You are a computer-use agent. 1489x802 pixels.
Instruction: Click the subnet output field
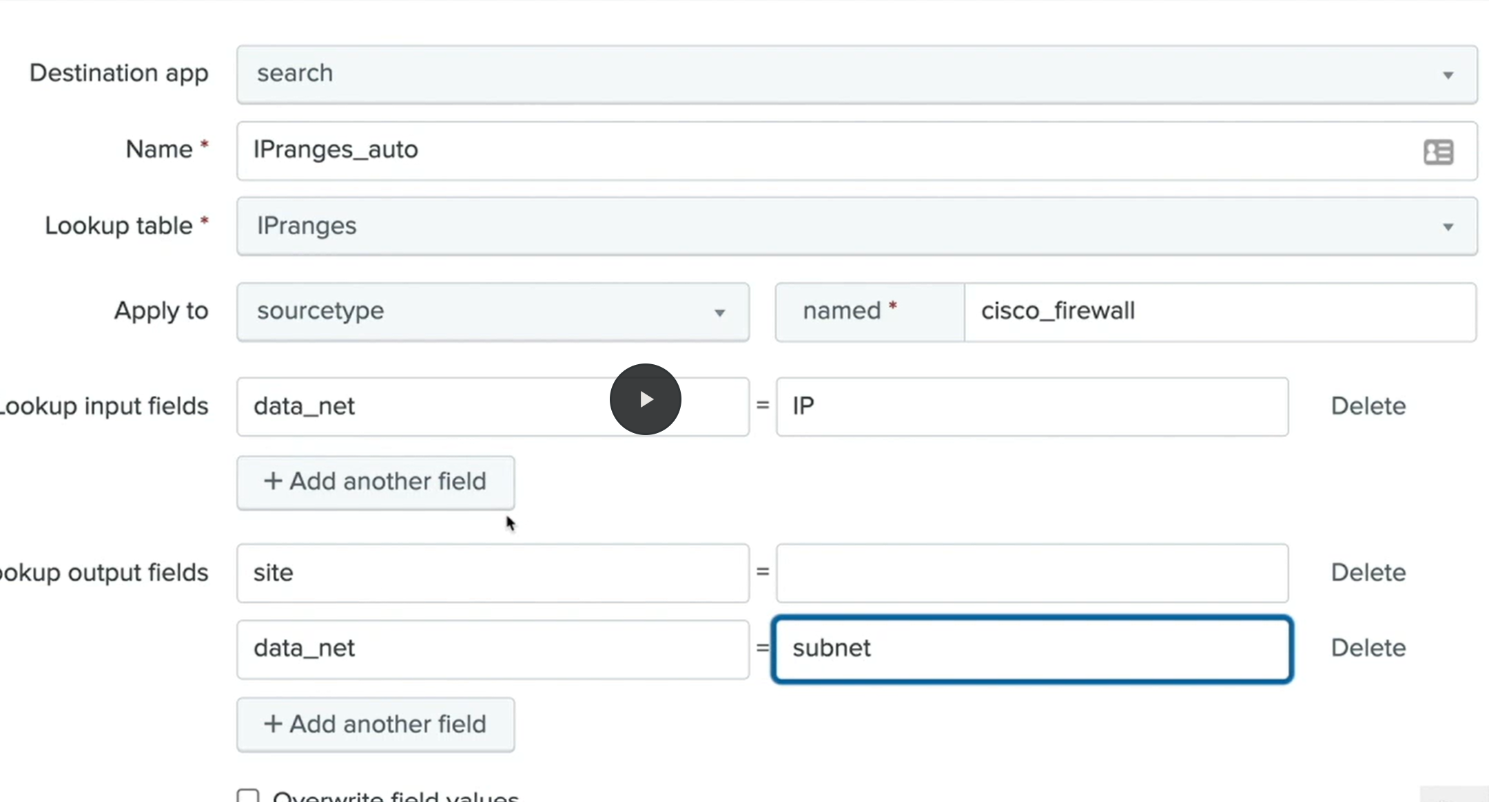pos(1031,648)
